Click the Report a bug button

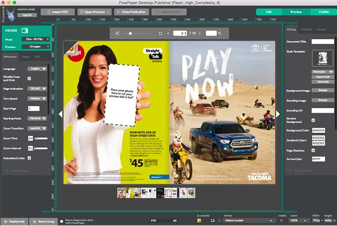[x=42, y=221]
